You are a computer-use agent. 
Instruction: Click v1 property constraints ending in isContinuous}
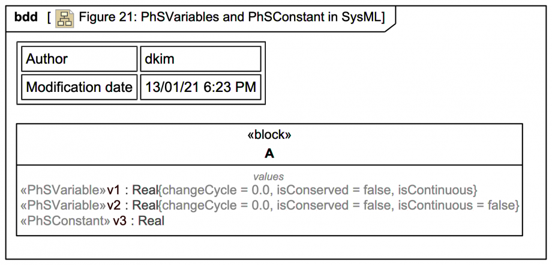point(318,190)
